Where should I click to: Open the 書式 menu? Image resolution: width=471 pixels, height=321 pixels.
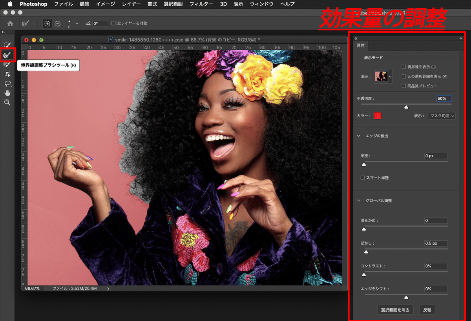(x=152, y=4)
